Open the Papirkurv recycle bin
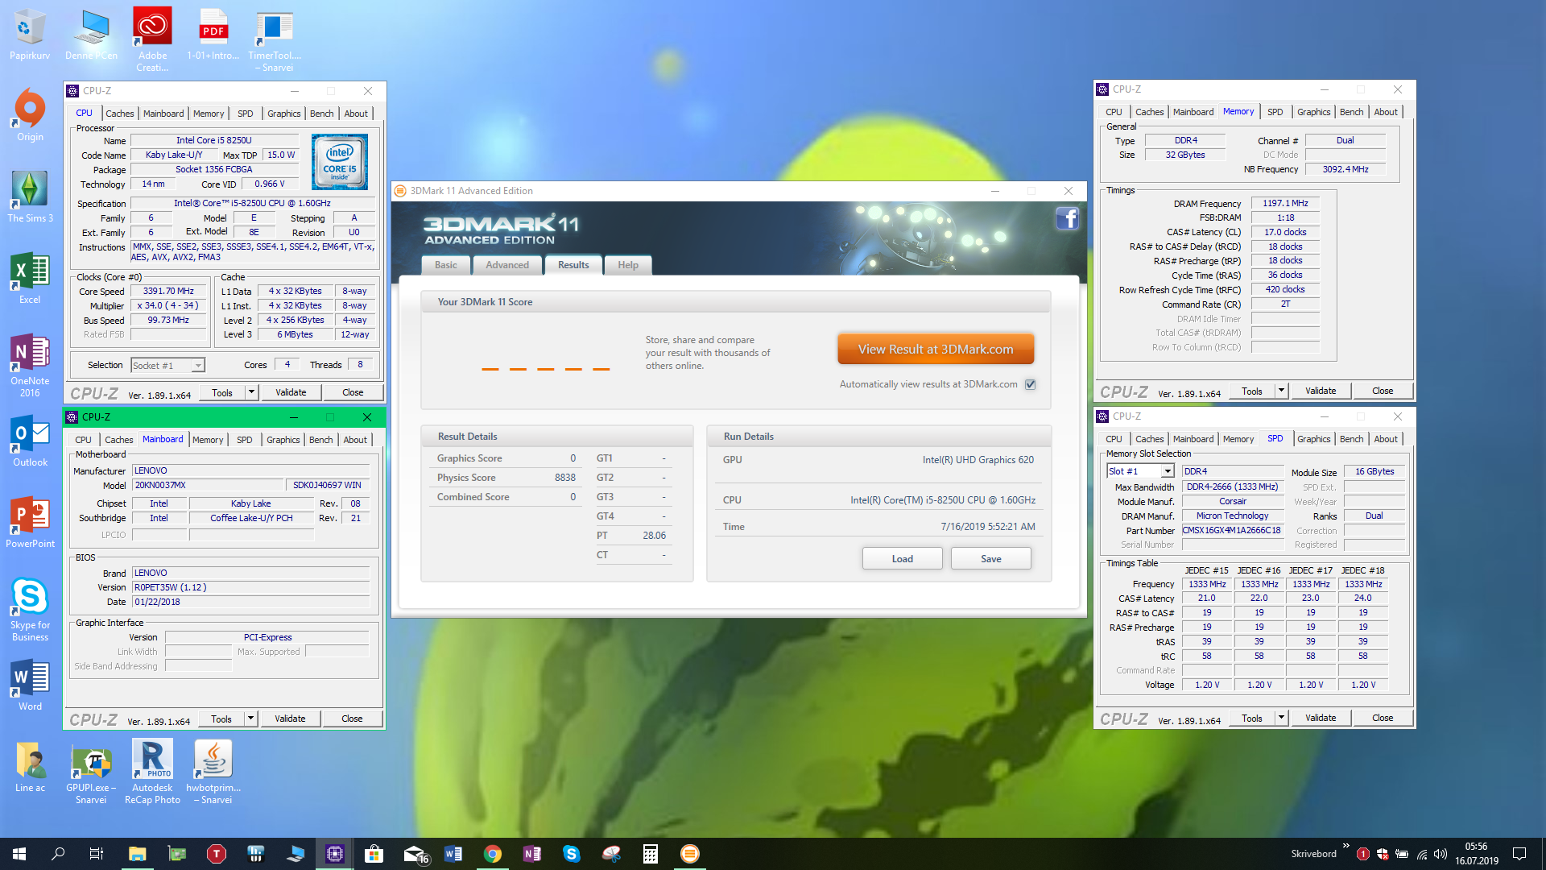Viewport: 1546px width, 870px height. 30,34
